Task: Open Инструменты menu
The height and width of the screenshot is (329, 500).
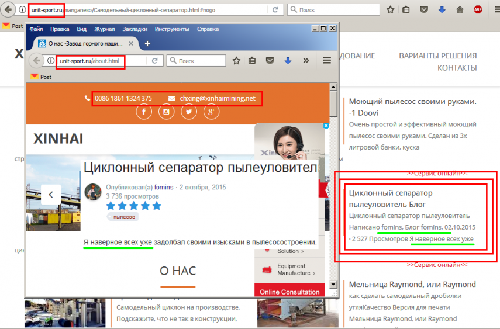Action: point(172,29)
